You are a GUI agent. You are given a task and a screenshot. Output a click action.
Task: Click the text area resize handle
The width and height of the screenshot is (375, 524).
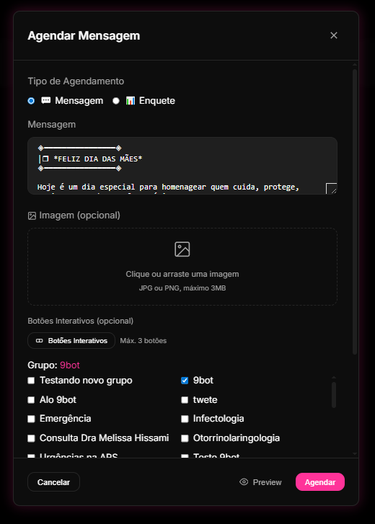point(331,188)
